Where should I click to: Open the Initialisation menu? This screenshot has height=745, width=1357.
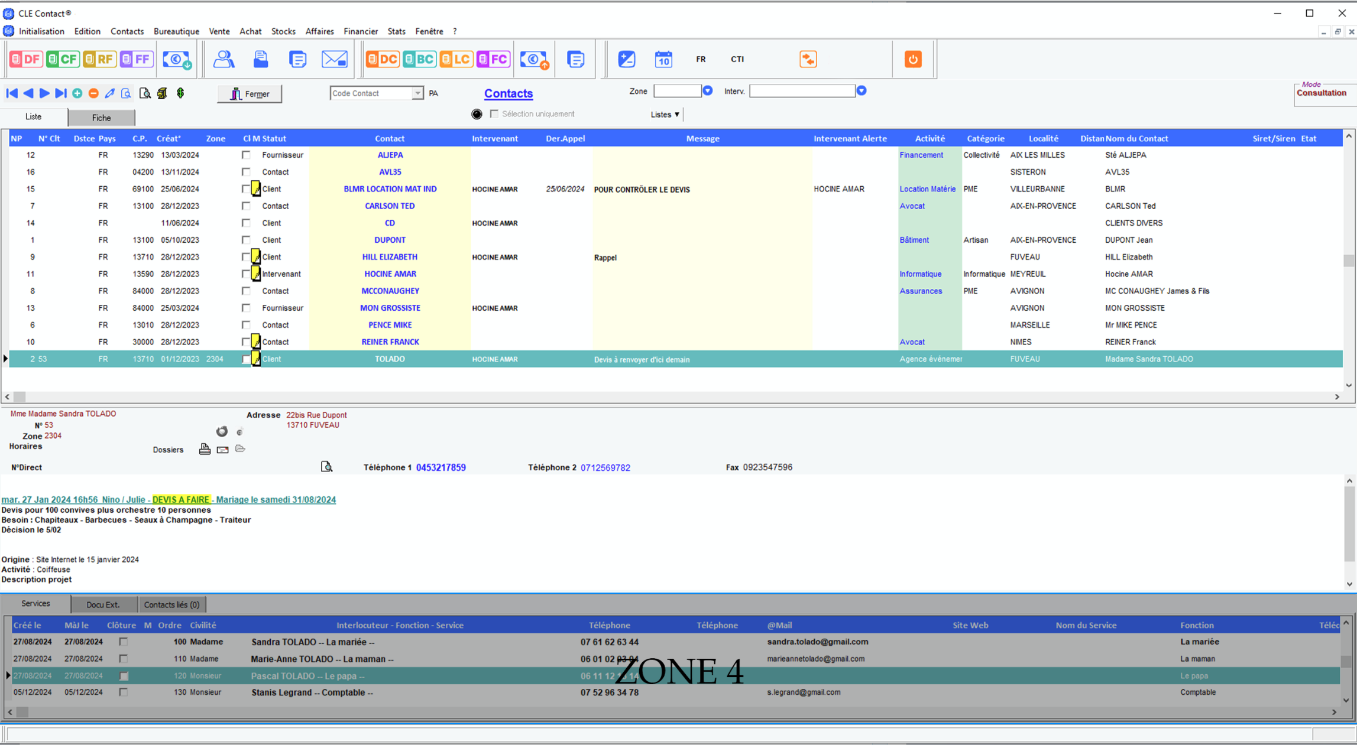[x=41, y=31]
